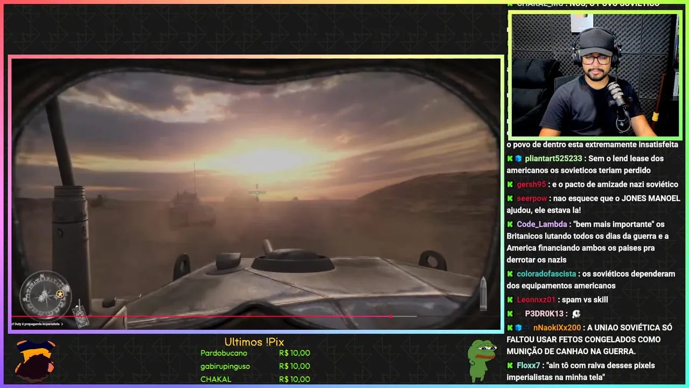689x388 pixels.
Task: Click the Kick icon beside Code_Lambda
Action: [510, 224]
